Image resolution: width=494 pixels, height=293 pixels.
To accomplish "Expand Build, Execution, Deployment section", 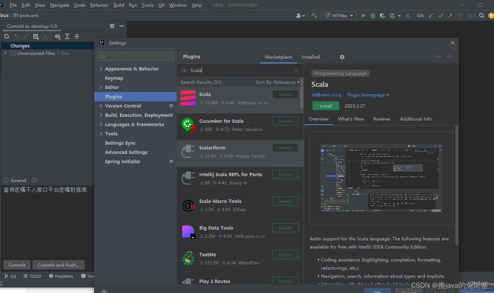I will click(x=101, y=115).
